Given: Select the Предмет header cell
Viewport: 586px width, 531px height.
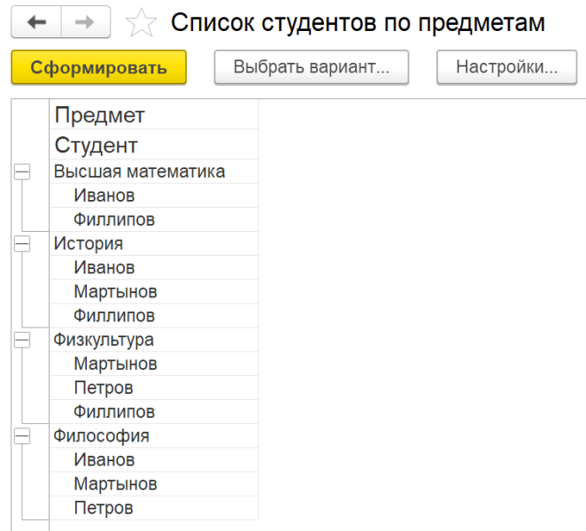Looking at the screenshot, I should tap(99, 115).
